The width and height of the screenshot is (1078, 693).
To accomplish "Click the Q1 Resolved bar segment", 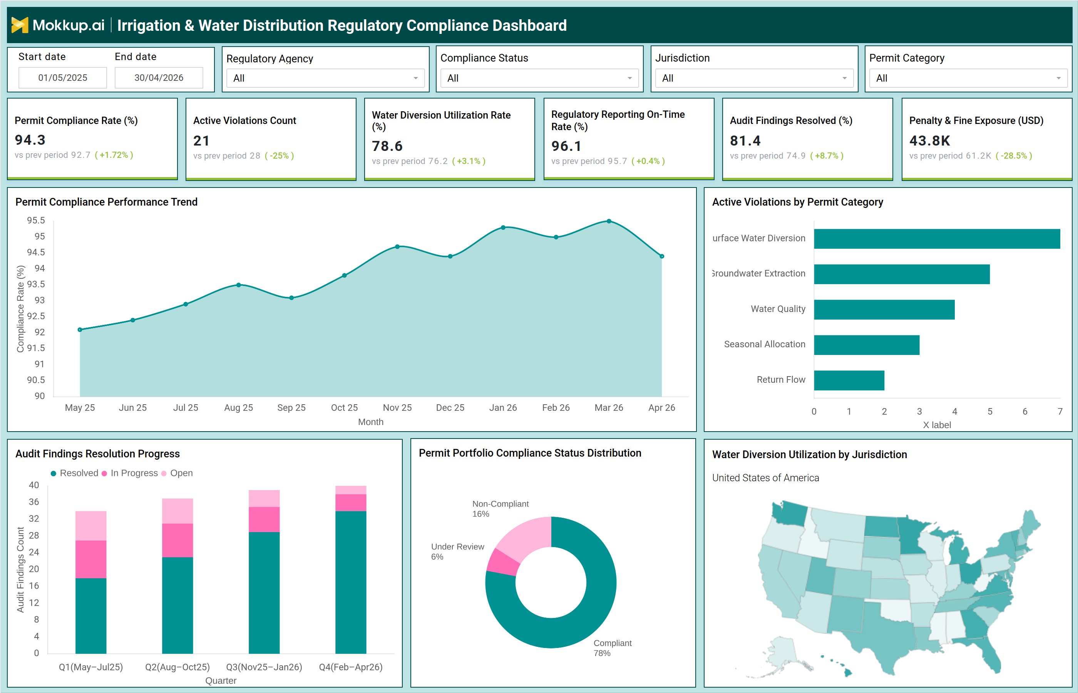I will click(x=91, y=616).
